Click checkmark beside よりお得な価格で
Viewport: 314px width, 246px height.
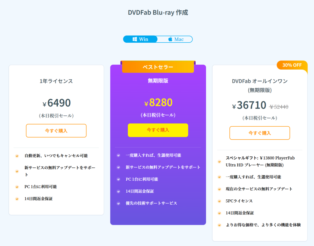coord(220,225)
